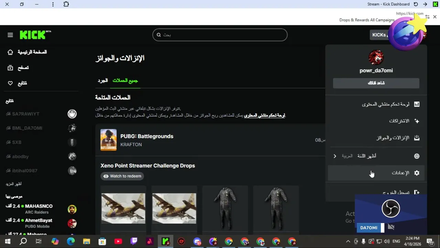Open الإعدادات settings menu item
This screenshot has width=440, height=248.
pos(376,173)
